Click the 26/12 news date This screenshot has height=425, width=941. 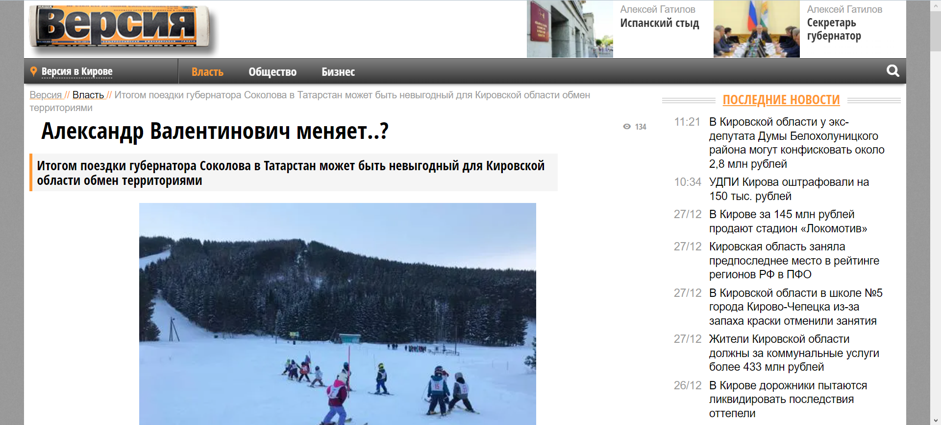688,385
